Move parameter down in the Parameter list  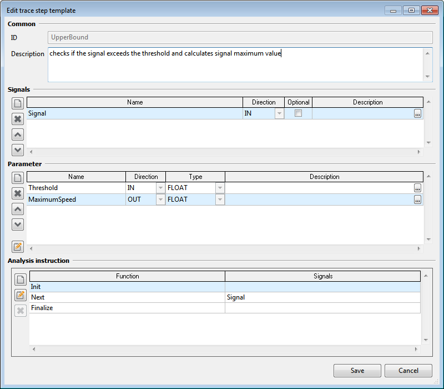(x=18, y=225)
